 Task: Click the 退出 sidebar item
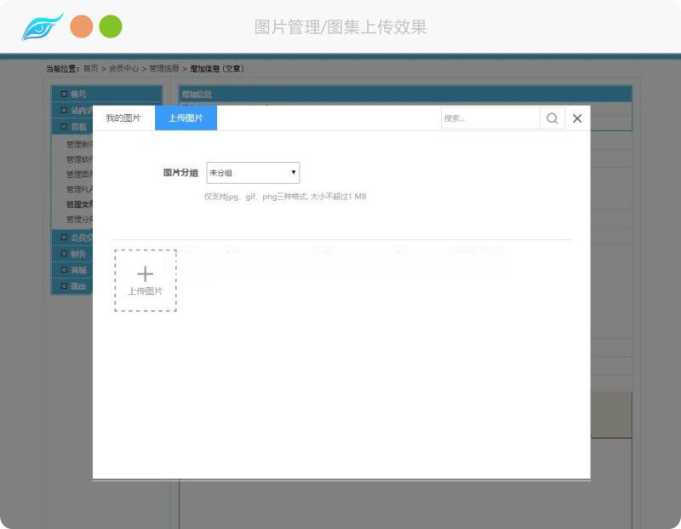[x=77, y=286]
